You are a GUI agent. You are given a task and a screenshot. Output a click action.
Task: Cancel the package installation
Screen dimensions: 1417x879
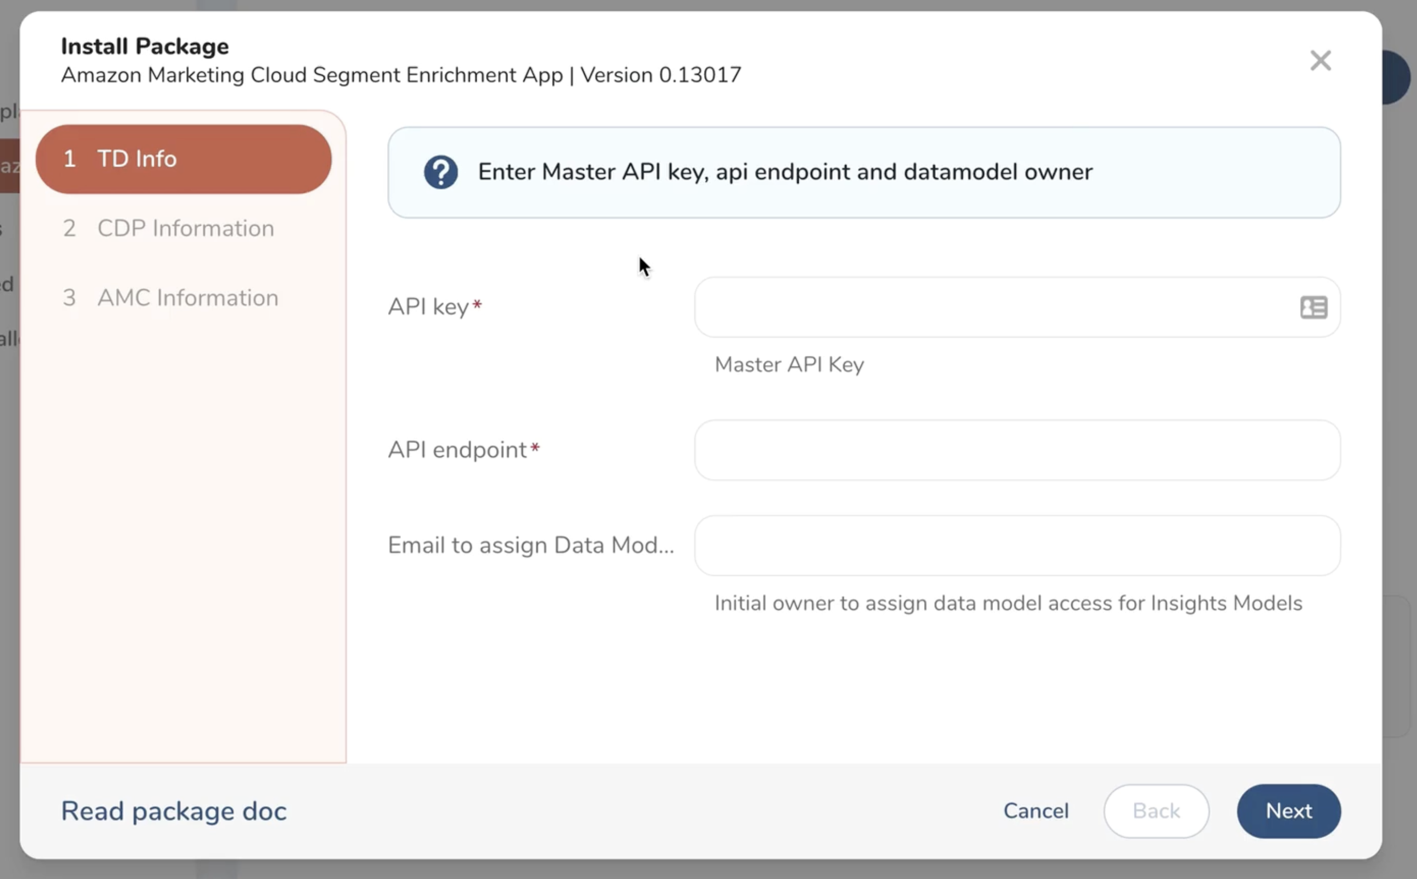tap(1035, 811)
